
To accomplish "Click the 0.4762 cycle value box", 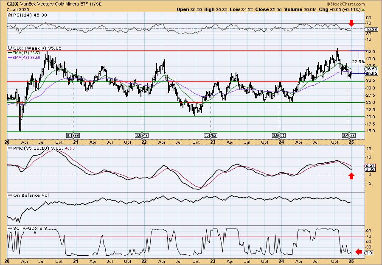I will point(211,135).
